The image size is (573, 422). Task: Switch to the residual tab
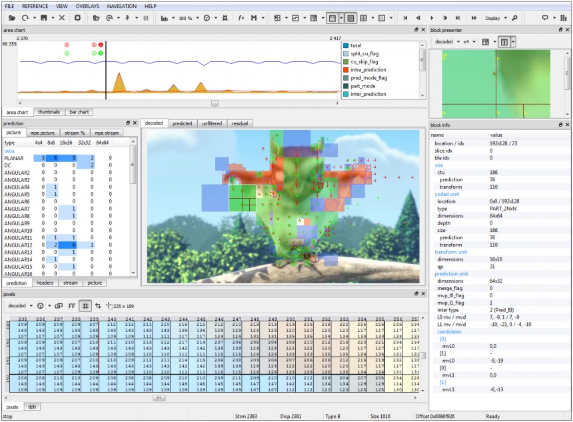pyautogui.click(x=239, y=123)
